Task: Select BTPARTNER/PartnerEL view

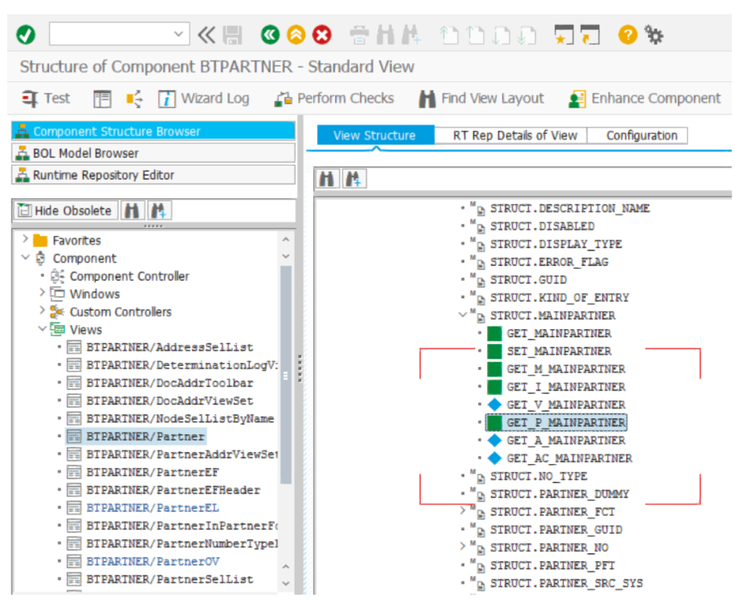Action: point(153,508)
